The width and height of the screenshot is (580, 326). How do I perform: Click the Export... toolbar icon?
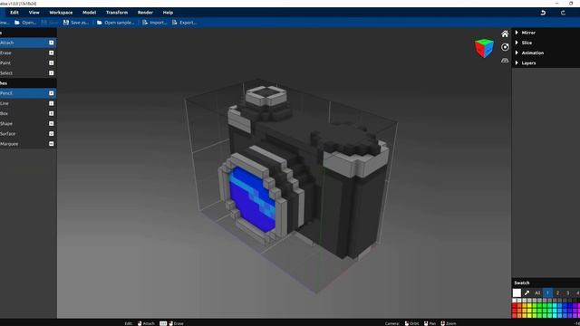tap(175, 23)
